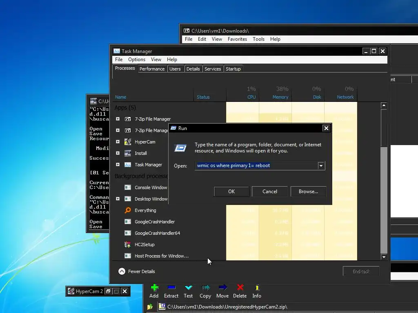Click the Move icon in 7-Zip toolbar
This screenshot has width=418, height=313.
[223, 288]
